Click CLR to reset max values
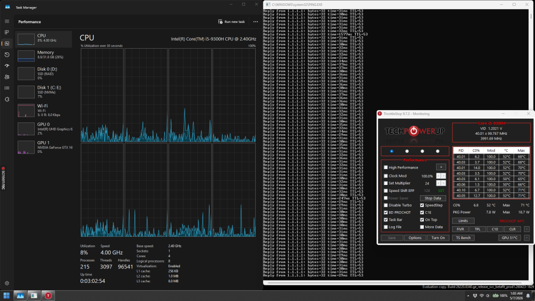The height and width of the screenshot is (301, 535). (512, 229)
